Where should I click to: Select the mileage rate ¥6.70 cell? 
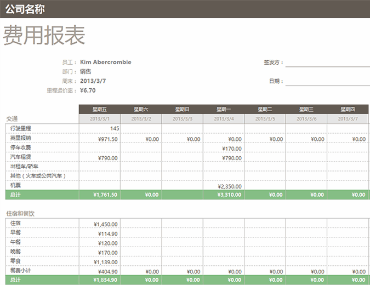point(88,90)
